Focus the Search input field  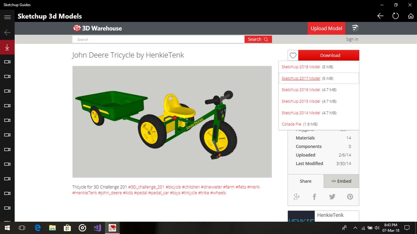158,39
